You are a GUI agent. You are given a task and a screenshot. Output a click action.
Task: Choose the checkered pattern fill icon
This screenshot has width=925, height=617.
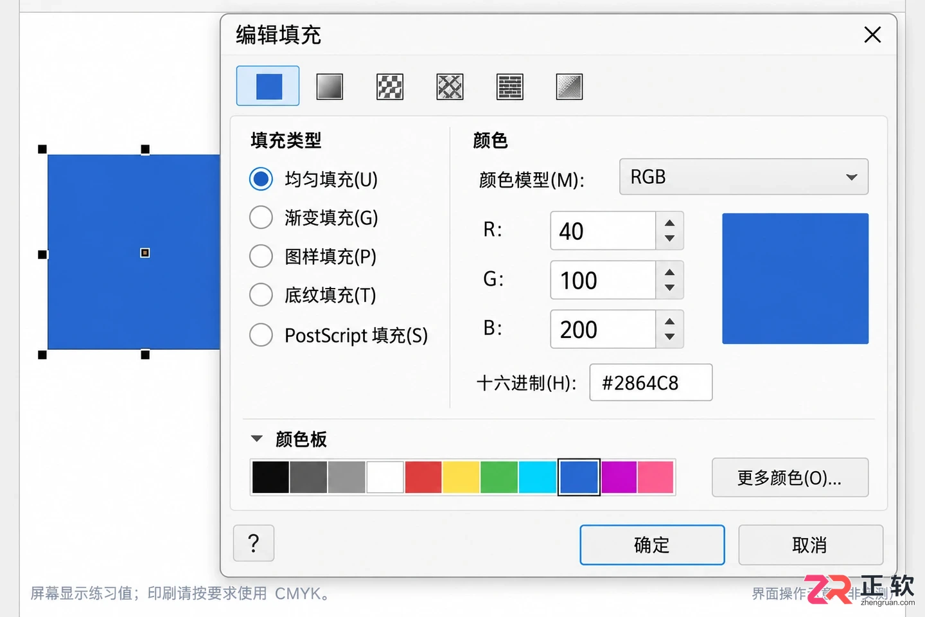pos(390,86)
